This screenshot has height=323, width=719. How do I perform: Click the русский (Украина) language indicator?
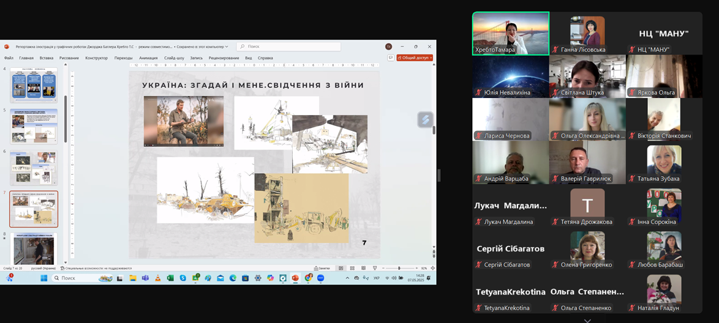click(43, 268)
